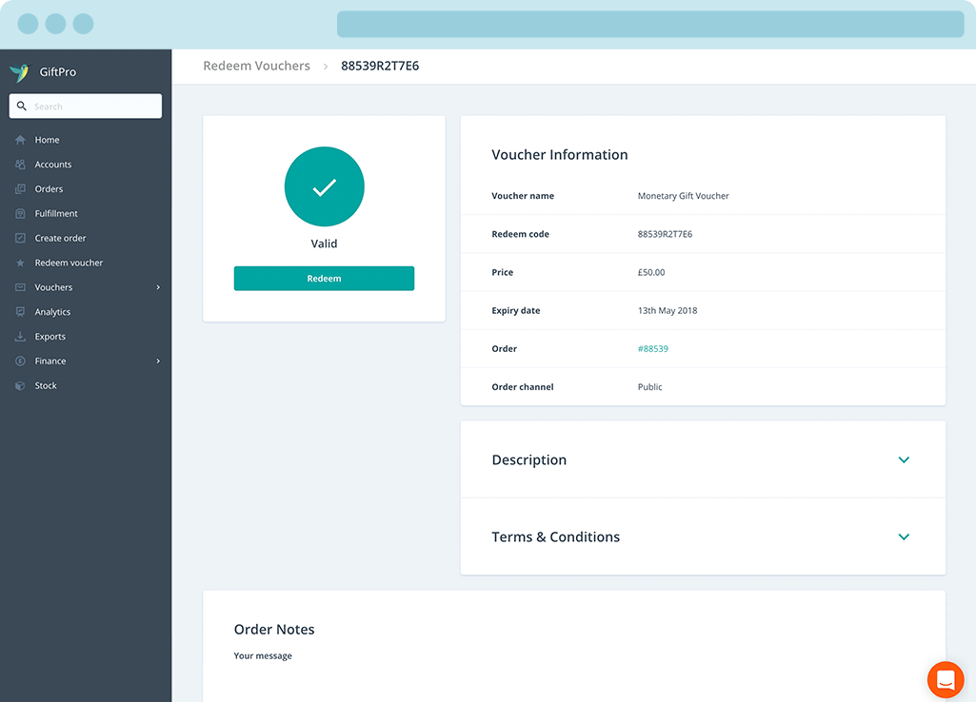Click the third browser window dot
Viewport: 976px width, 702px height.
[84, 24]
